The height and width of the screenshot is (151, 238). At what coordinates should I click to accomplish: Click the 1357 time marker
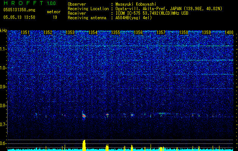tap(161, 32)
